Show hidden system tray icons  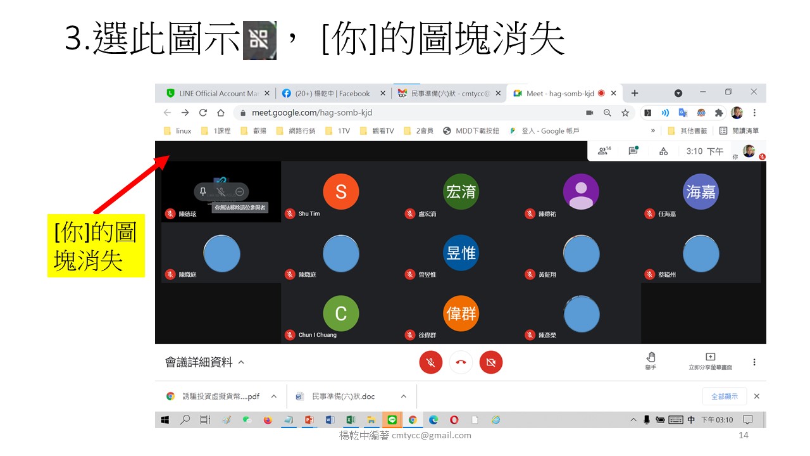pos(633,419)
